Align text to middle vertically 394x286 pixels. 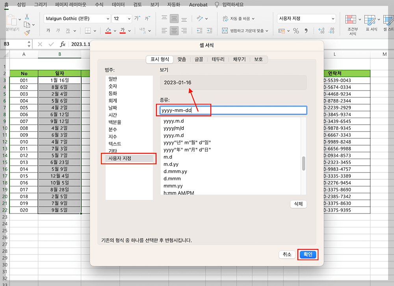point(174,19)
